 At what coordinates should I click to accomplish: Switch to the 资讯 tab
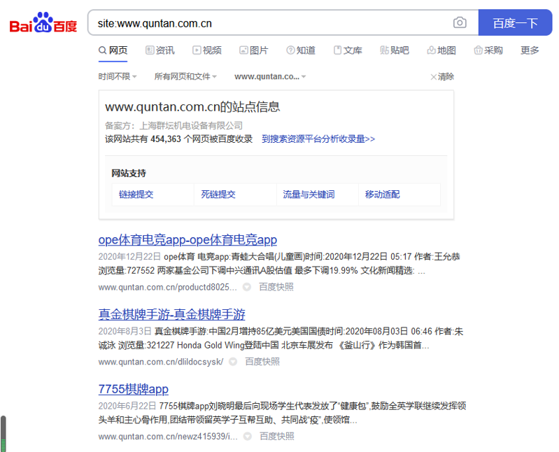click(160, 50)
